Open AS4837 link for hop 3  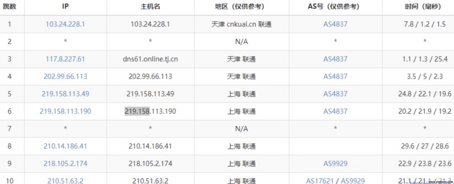coord(335,59)
